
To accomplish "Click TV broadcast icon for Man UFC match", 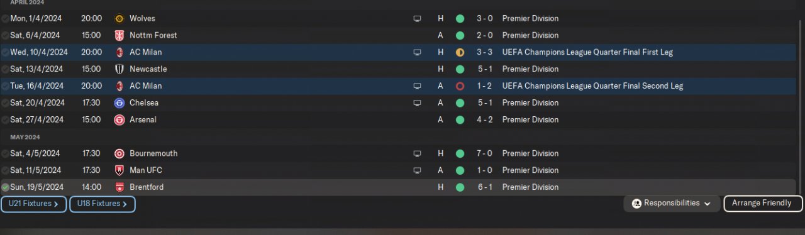I will click(x=417, y=170).
